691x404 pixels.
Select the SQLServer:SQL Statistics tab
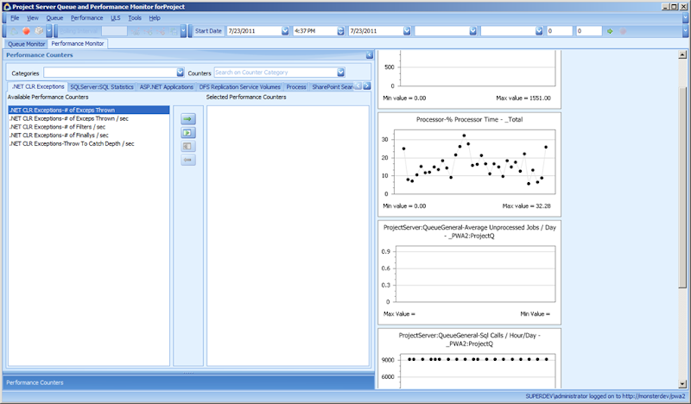pyautogui.click(x=102, y=87)
